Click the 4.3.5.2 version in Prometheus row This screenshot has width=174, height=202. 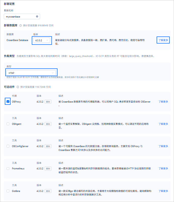pyautogui.click(x=40, y=169)
